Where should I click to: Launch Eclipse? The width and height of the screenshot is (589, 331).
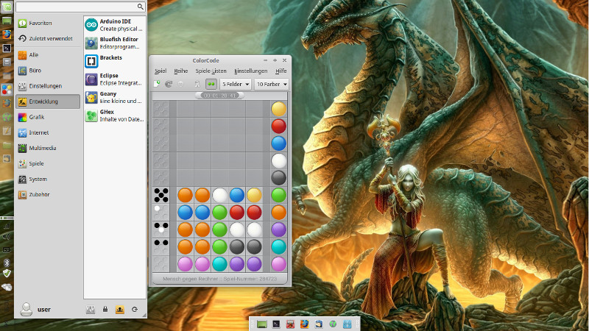click(x=115, y=79)
